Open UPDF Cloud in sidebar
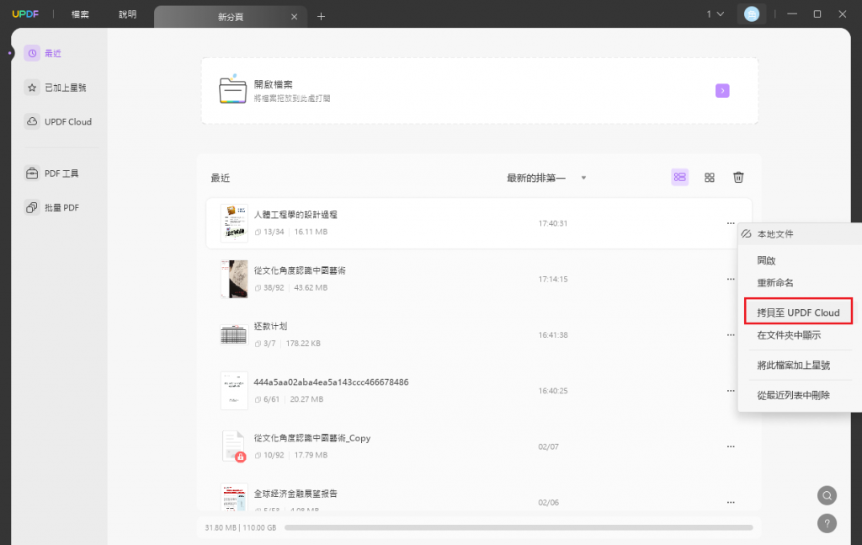 pos(58,121)
